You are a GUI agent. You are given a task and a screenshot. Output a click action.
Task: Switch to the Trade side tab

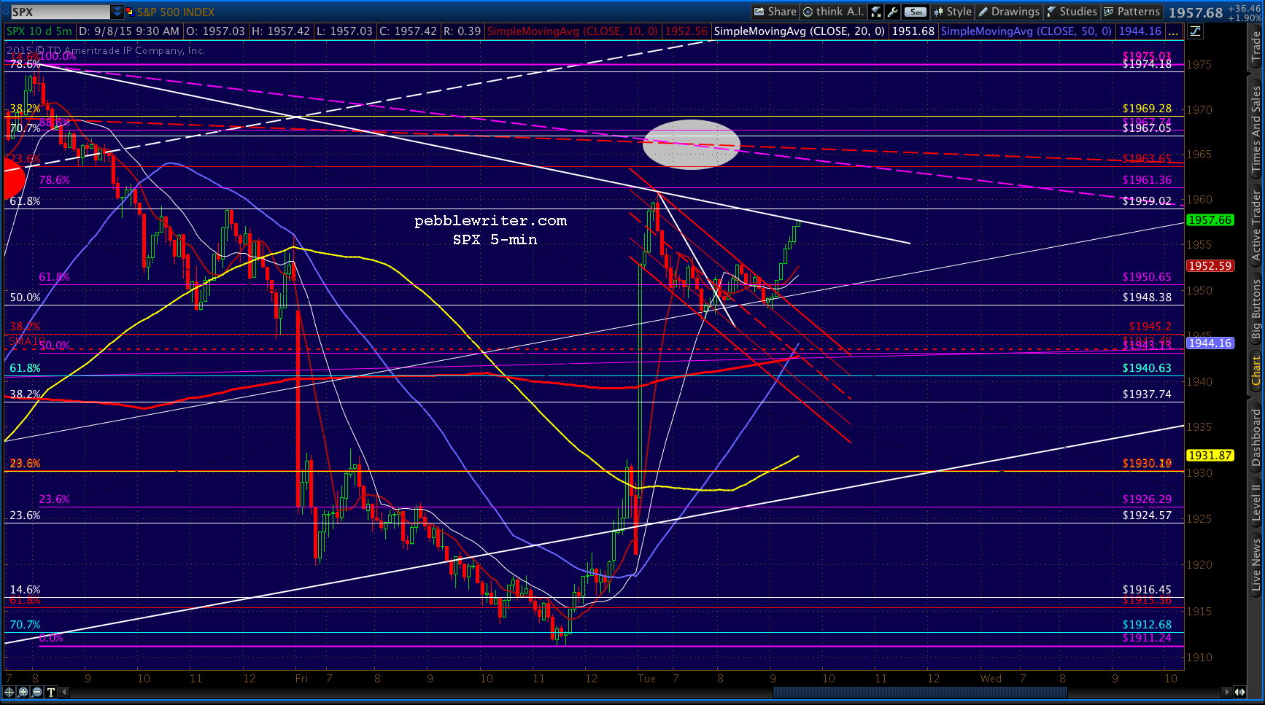(1256, 48)
